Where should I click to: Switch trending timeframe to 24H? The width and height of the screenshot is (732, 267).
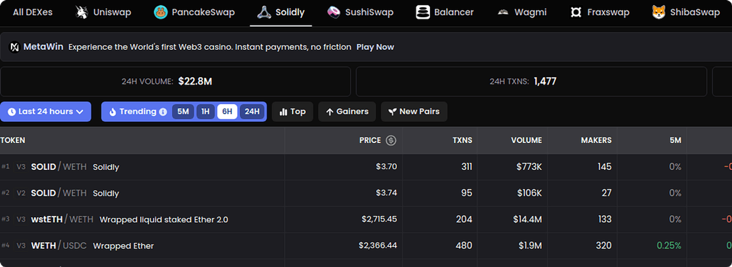tap(252, 112)
